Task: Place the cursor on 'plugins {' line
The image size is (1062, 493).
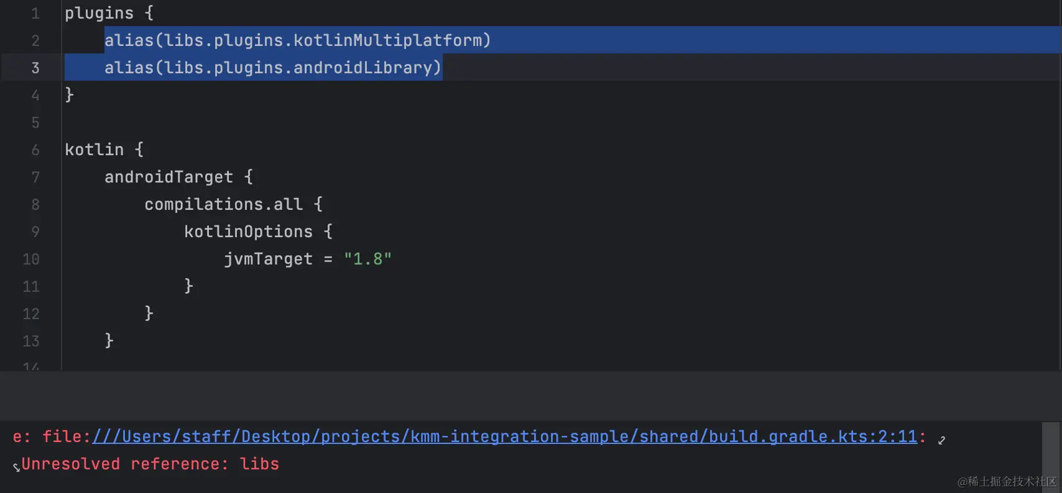Action: [x=109, y=13]
